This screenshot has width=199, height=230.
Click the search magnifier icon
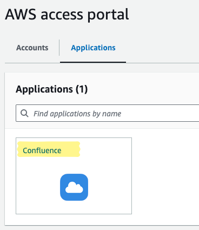point(24,114)
